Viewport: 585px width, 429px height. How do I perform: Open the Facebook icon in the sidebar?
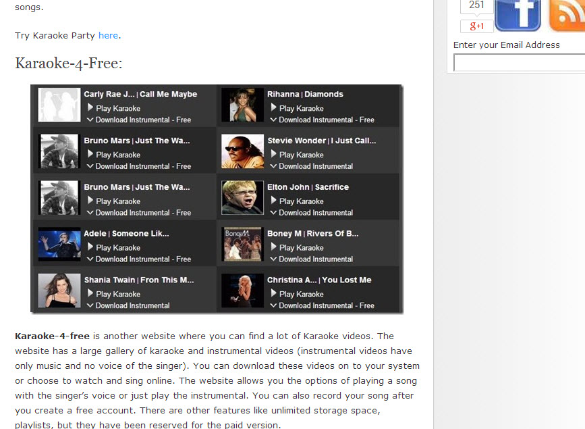click(518, 15)
